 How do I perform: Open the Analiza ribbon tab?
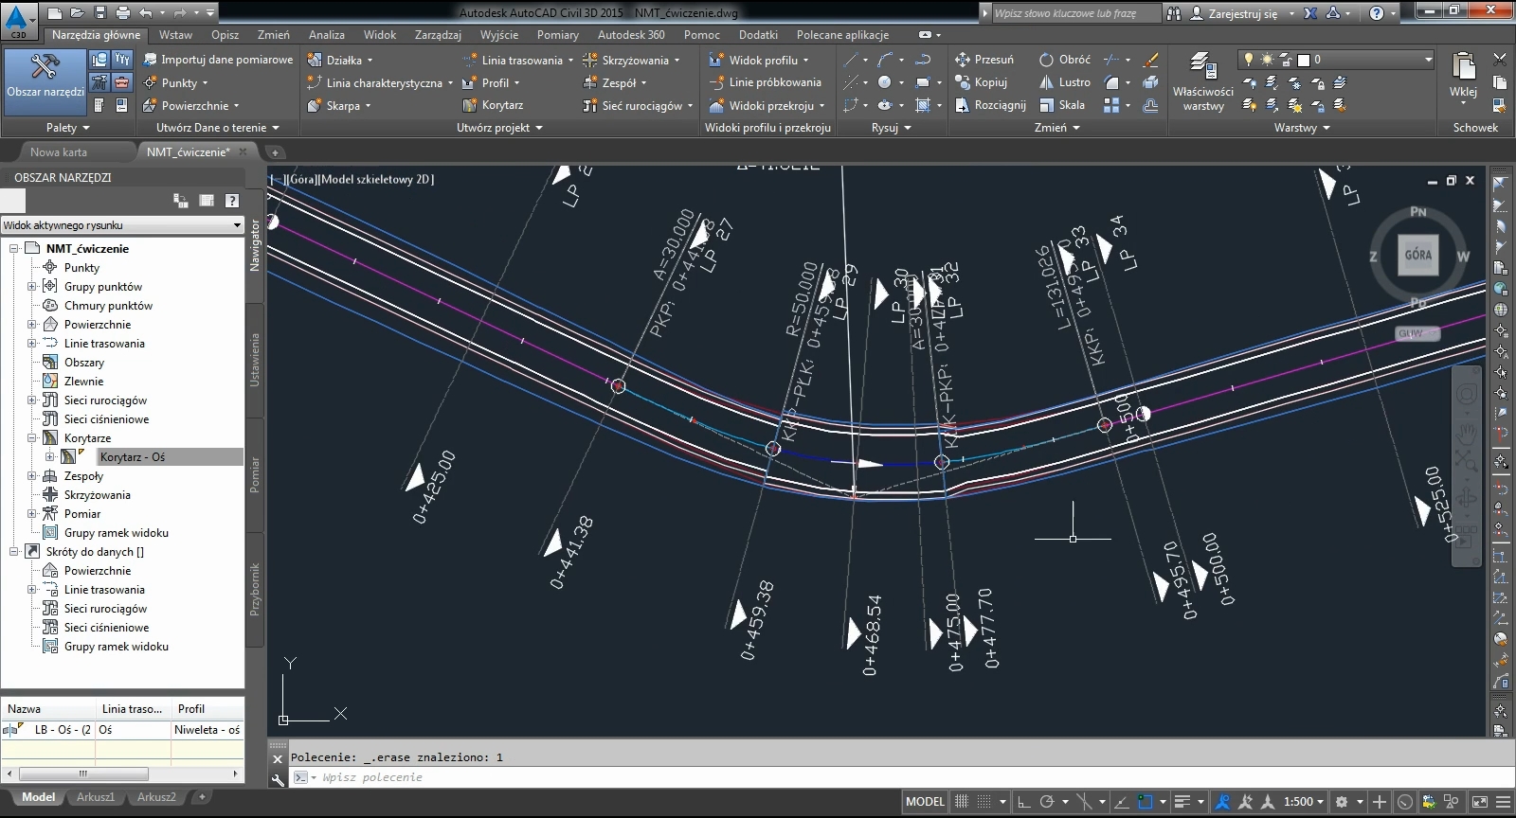326,35
